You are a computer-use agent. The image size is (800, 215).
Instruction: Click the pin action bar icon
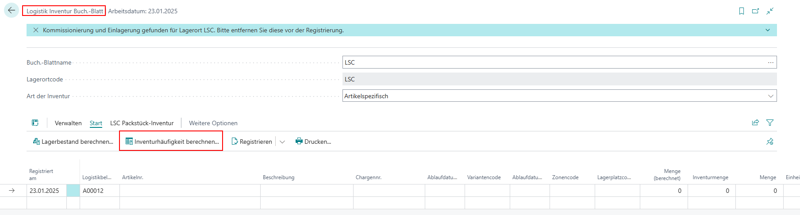770,142
